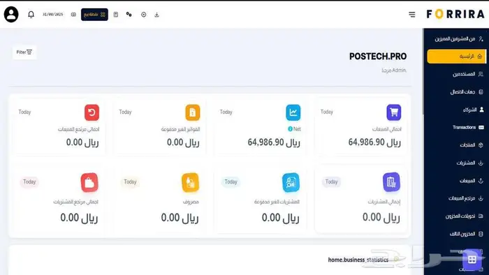Click the date 31/08/2025 in top bar
489x275 pixels.
point(52,15)
